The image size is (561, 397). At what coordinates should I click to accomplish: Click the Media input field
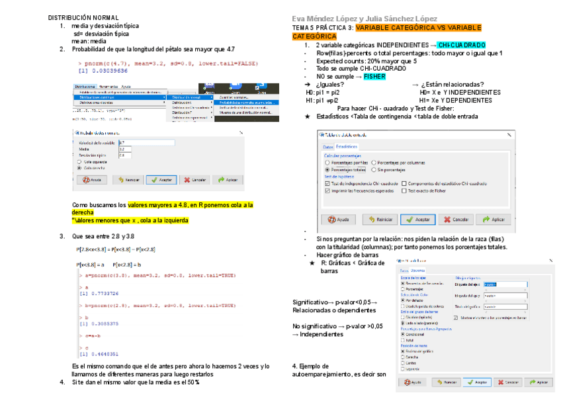click(x=125, y=149)
